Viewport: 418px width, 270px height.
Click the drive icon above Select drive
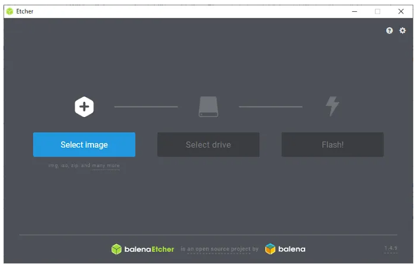[x=208, y=106]
